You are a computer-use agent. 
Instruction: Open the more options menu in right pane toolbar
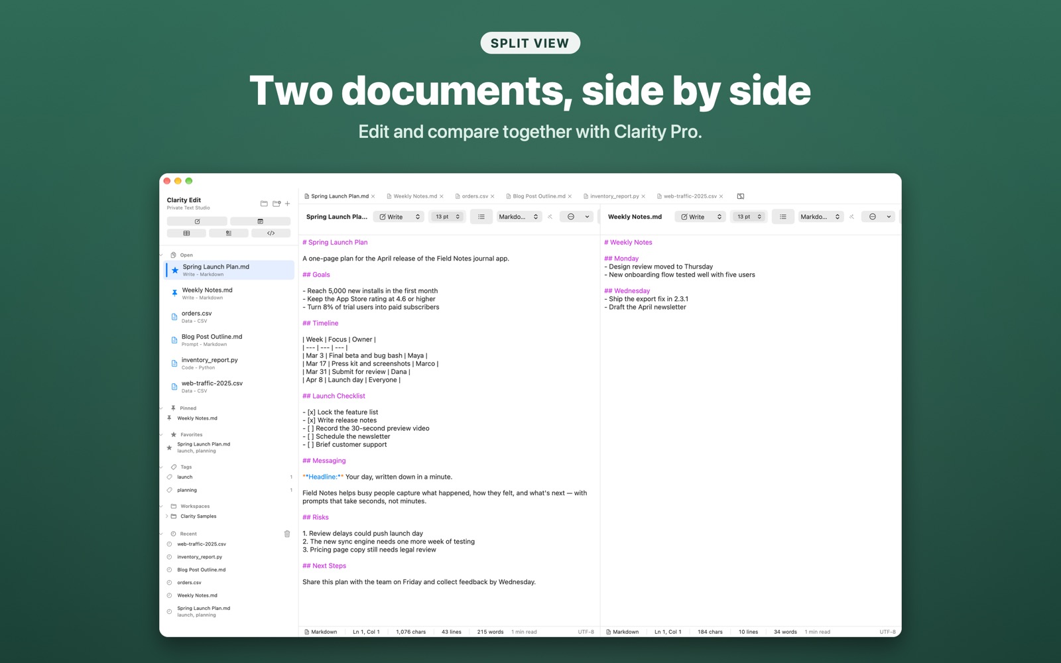coord(878,217)
